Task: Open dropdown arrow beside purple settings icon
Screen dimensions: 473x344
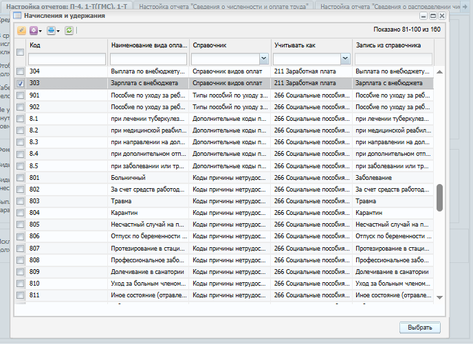Action: click(41, 31)
